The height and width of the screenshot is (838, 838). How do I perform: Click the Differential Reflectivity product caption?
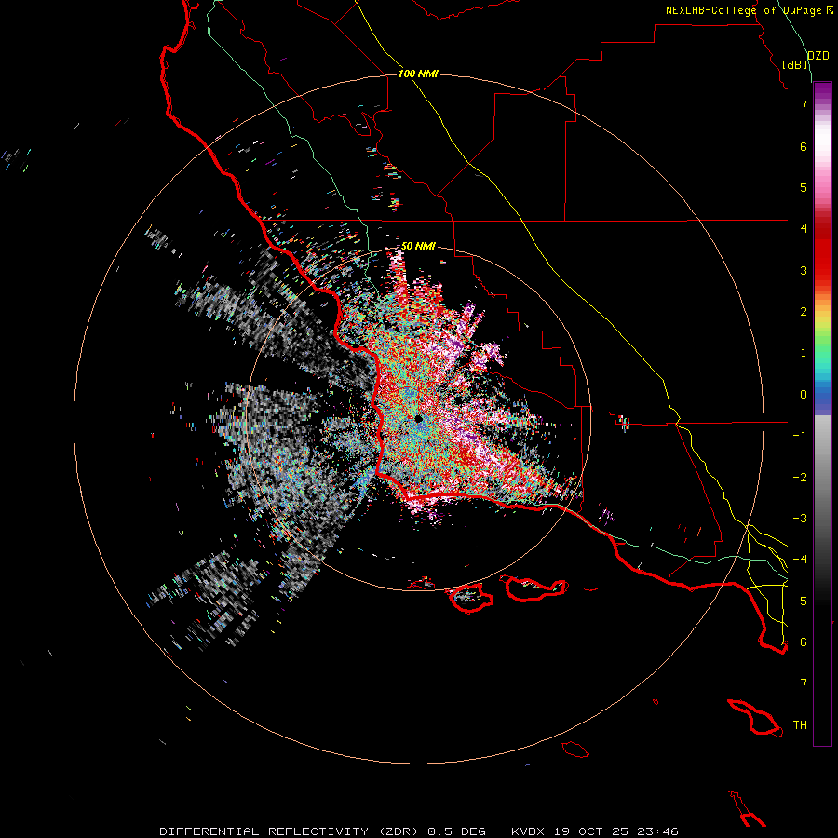click(418, 831)
